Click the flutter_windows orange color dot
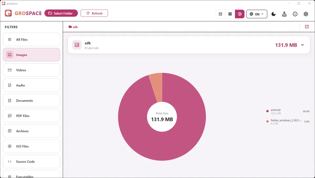 tap(267, 121)
